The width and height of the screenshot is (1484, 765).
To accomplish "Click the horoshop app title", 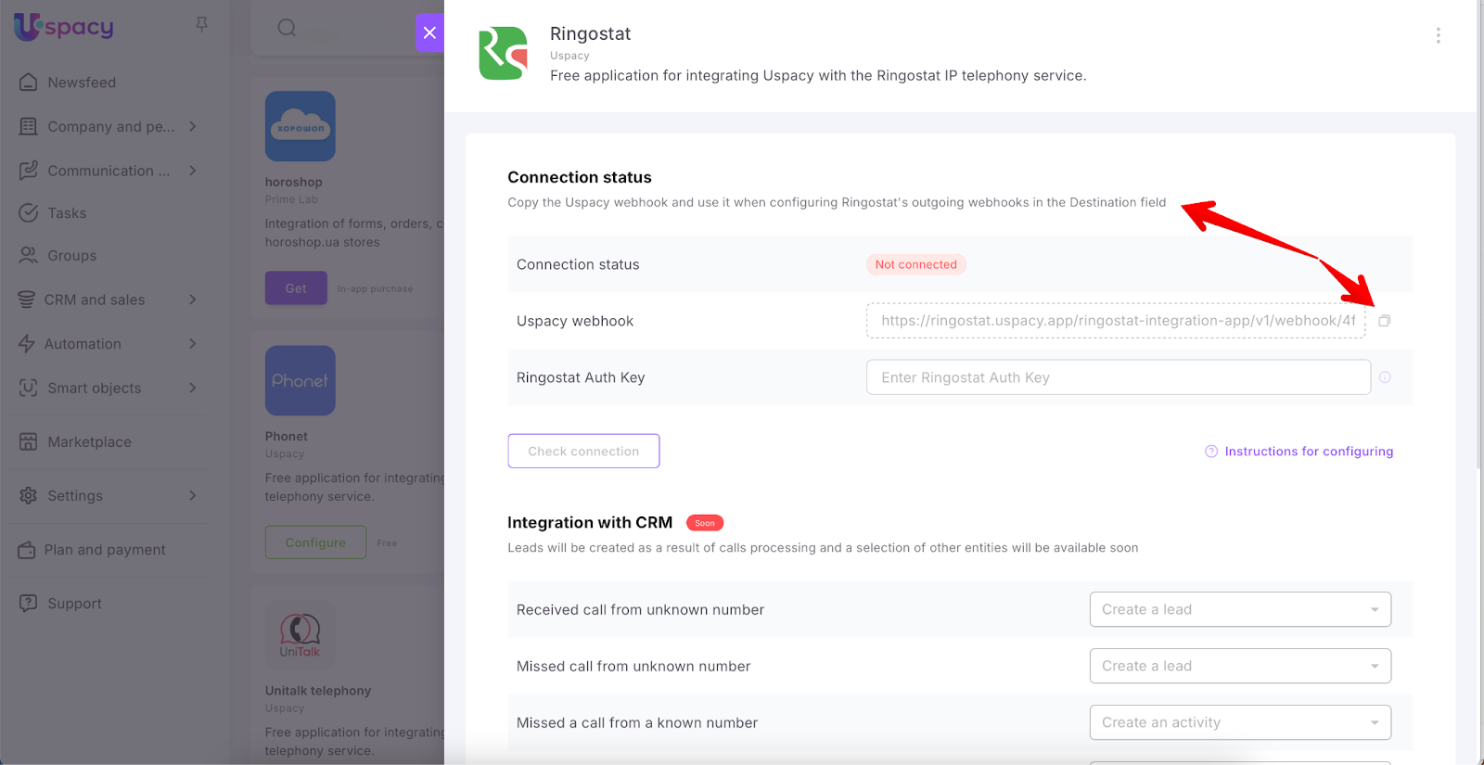I will click(x=294, y=183).
